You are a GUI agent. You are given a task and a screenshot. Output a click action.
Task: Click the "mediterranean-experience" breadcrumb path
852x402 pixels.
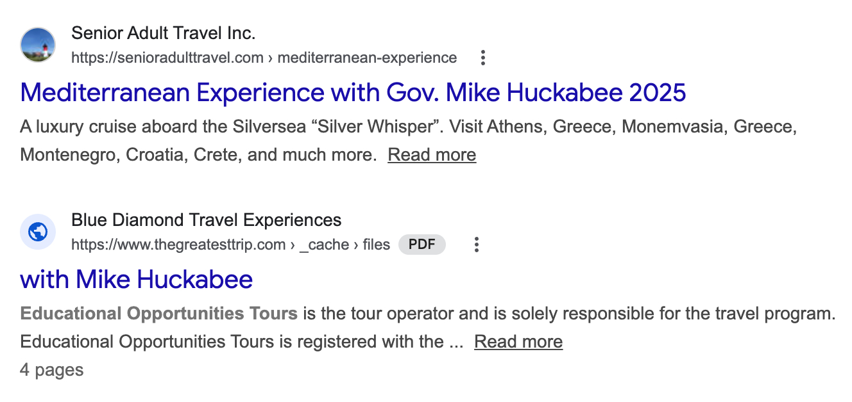[x=367, y=58]
